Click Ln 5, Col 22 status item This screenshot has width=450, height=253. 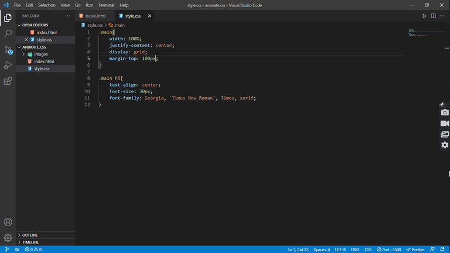tap(298, 249)
